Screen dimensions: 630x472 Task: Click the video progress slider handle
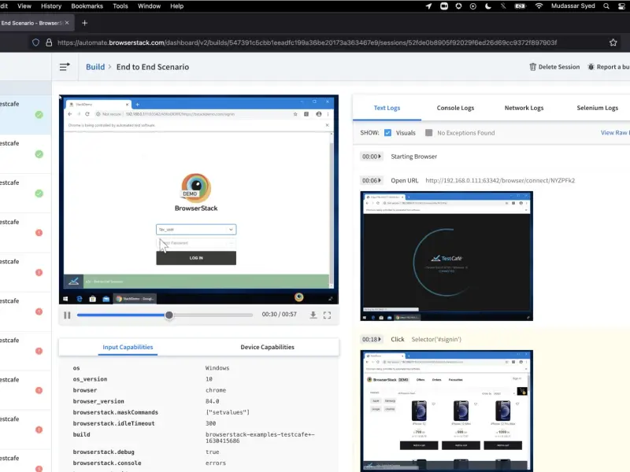(169, 315)
